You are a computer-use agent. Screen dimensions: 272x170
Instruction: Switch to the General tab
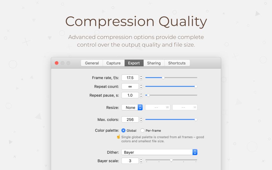click(92, 63)
